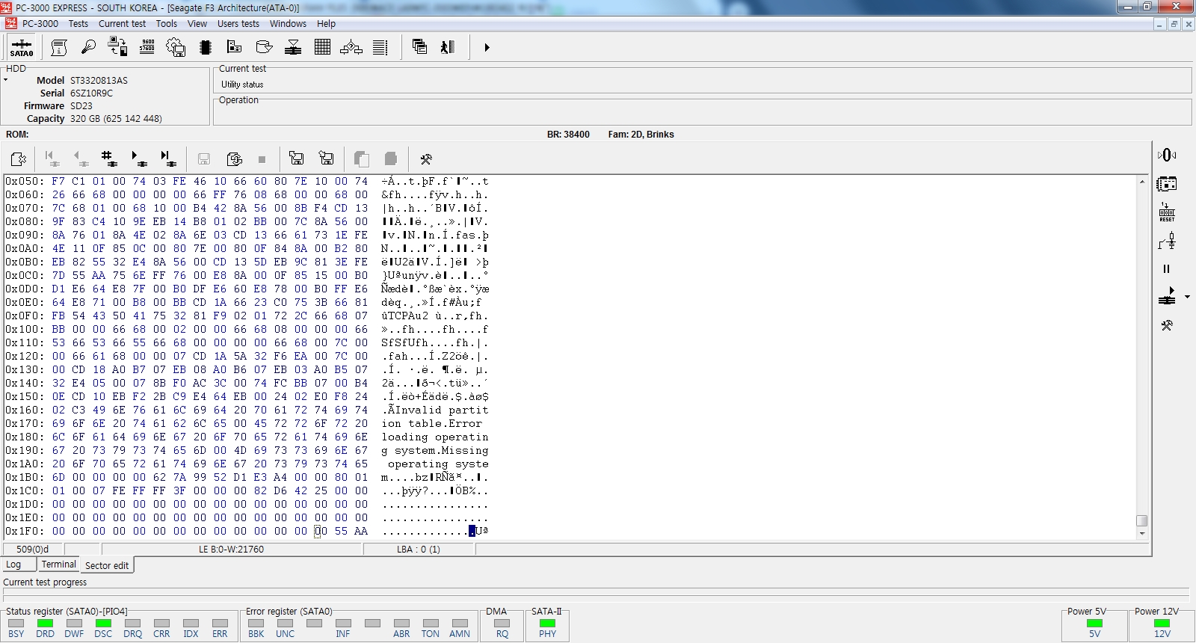The height and width of the screenshot is (643, 1196).
Task: Click the PC-to-drive transfer icon
Action: (x=117, y=47)
